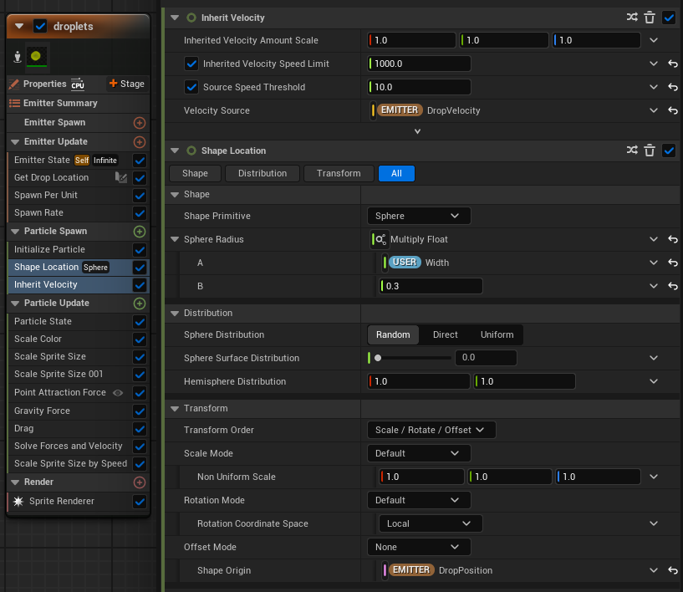Screen dimensions: 683x592
Task: Open the Shape Primitive dropdown
Action: [x=418, y=216]
